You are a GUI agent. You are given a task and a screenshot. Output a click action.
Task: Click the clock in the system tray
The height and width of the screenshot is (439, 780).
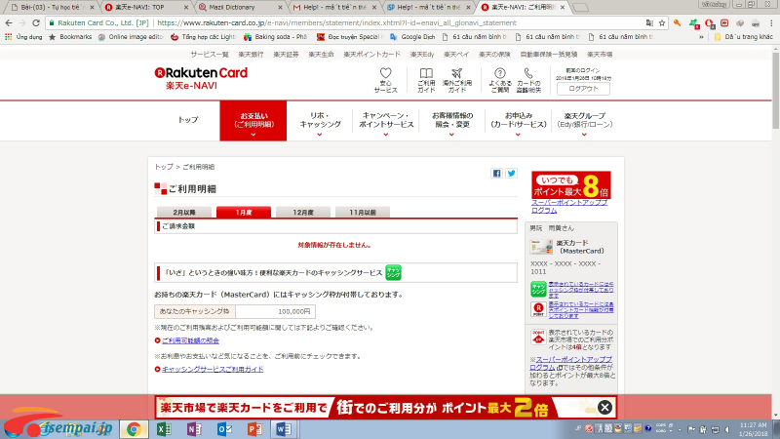click(753, 429)
